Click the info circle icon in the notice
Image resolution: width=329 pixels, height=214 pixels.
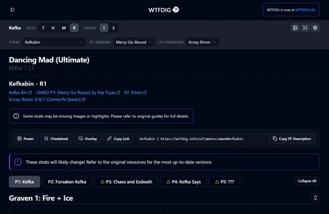(16, 116)
